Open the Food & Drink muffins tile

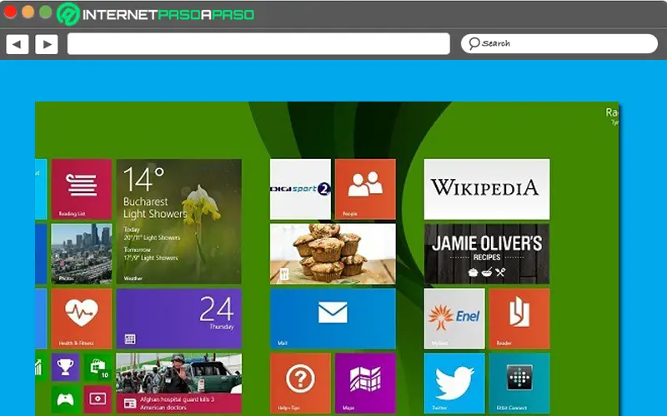[x=333, y=254]
